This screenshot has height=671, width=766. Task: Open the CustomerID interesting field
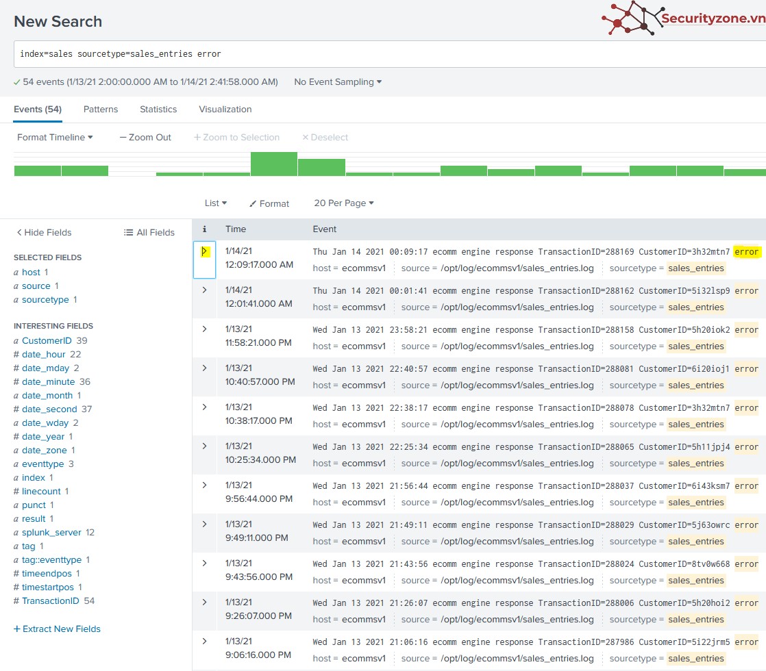click(x=47, y=341)
